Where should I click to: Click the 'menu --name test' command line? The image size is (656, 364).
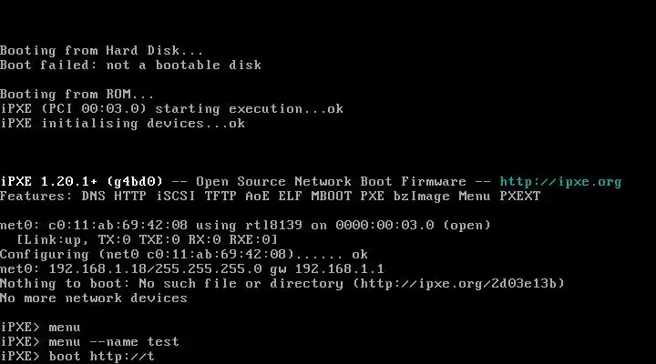[89, 341]
